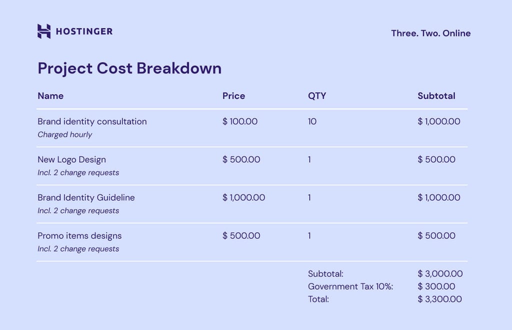Select the Subtotal column header
This screenshot has width=512, height=330.
[x=436, y=96]
